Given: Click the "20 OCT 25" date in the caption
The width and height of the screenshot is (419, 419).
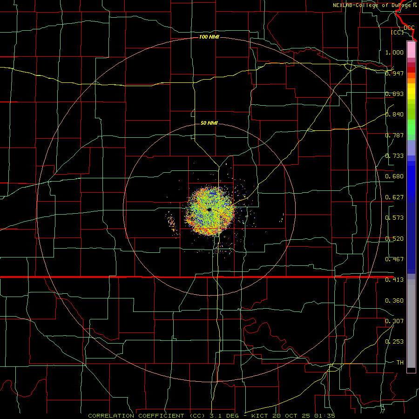Looking at the screenshot, I should pos(291,416).
